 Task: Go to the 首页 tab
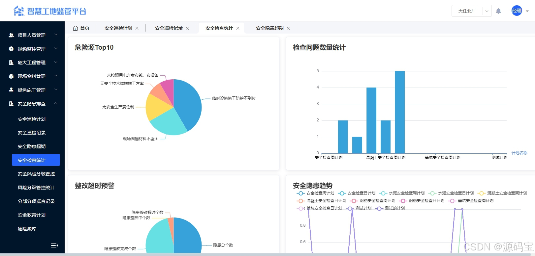tap(85, 28)
